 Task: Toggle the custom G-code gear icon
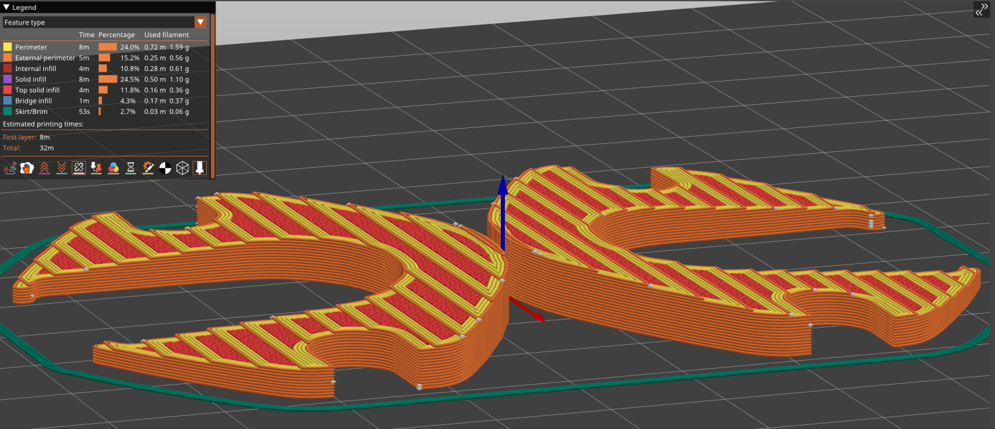coord(148,168)
